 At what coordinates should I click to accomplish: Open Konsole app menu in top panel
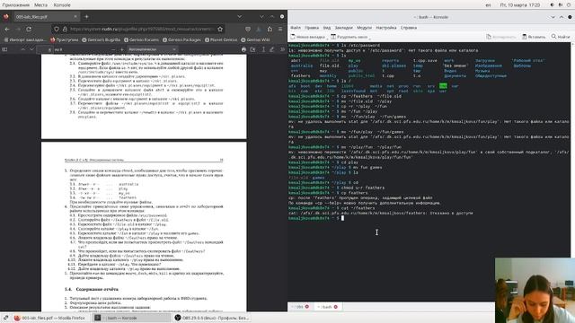[x=62, y=4]
